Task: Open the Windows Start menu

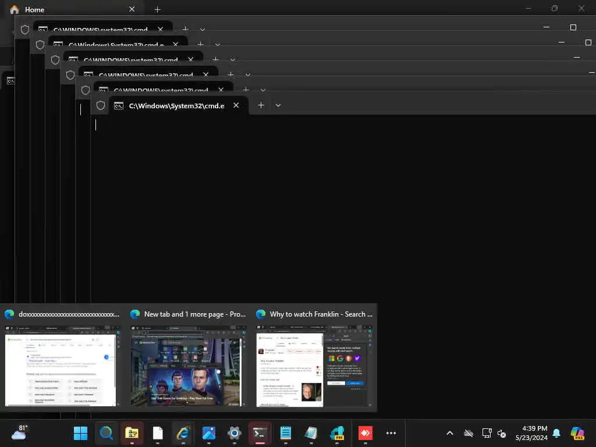Action: click(x=80, y=433)
